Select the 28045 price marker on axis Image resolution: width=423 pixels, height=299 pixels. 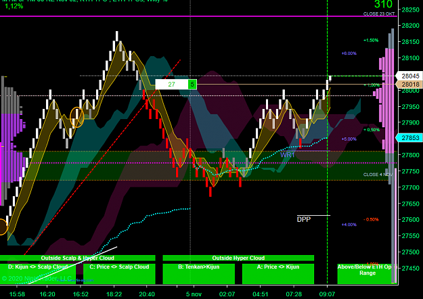[409, 76]
